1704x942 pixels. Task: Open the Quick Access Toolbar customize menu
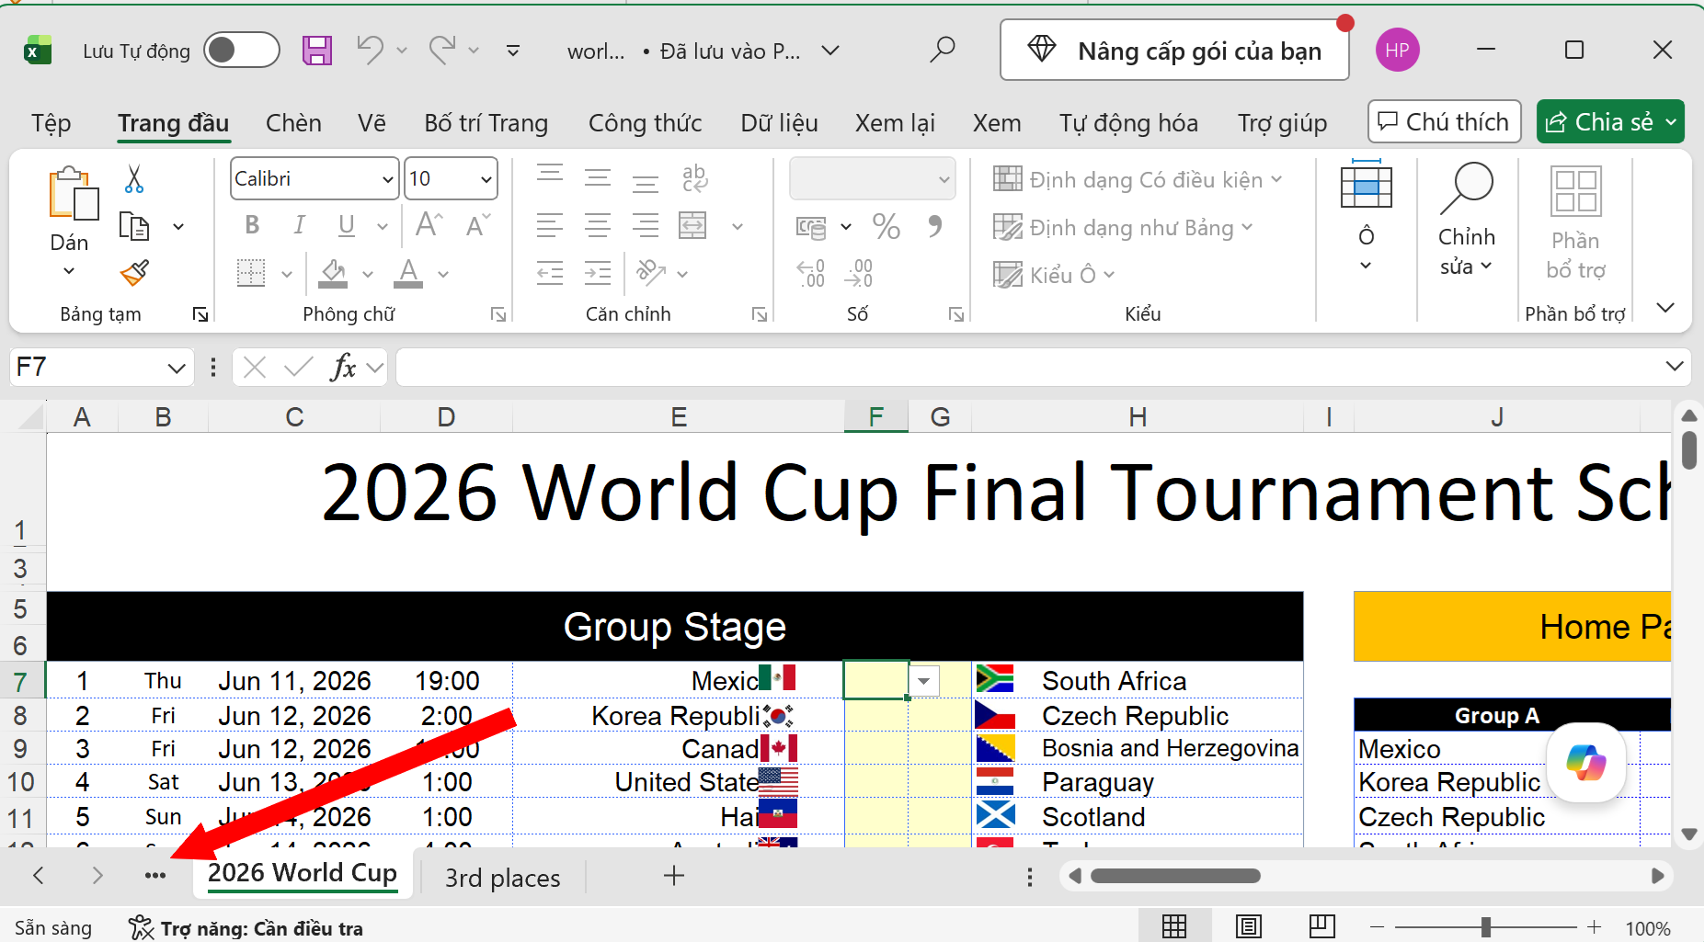point(513,51)
